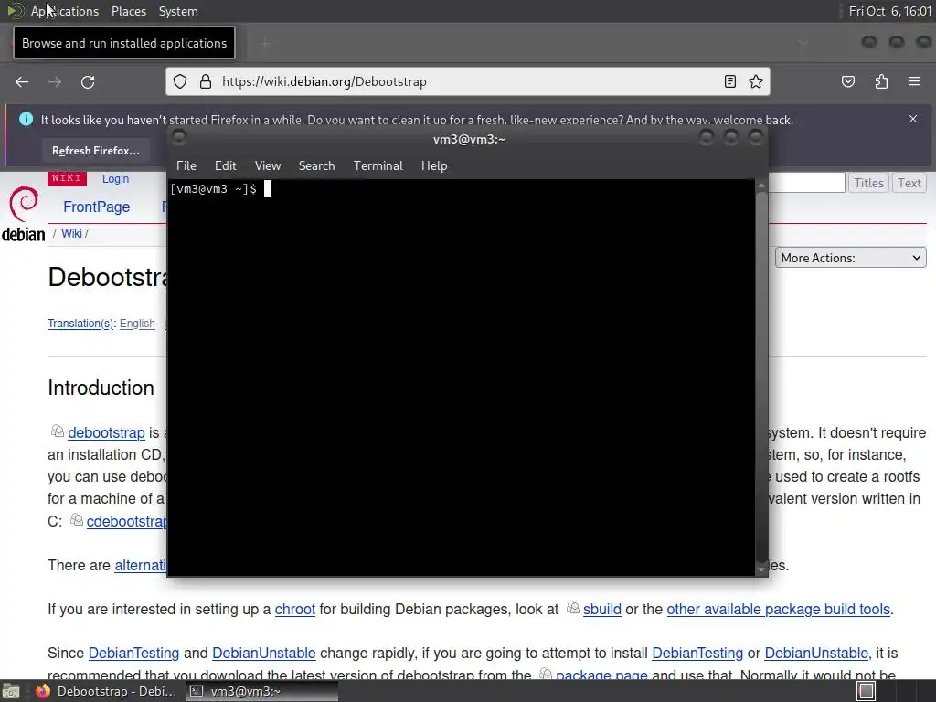This screenshot has height=702, width=936.
Task: Open the first DebianUnstable link
Action: pyautogui.click(x=264, y=653)
